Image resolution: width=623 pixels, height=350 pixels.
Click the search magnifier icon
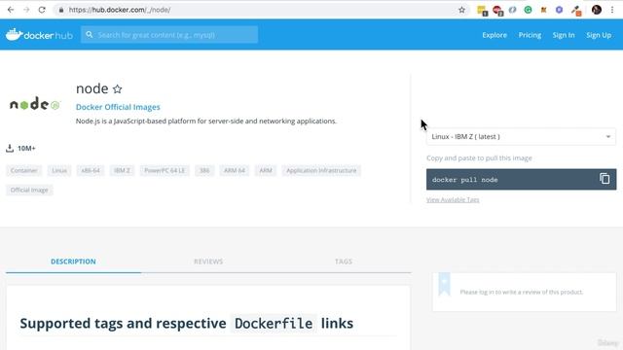pyautogui.click(x=90, y=35)
